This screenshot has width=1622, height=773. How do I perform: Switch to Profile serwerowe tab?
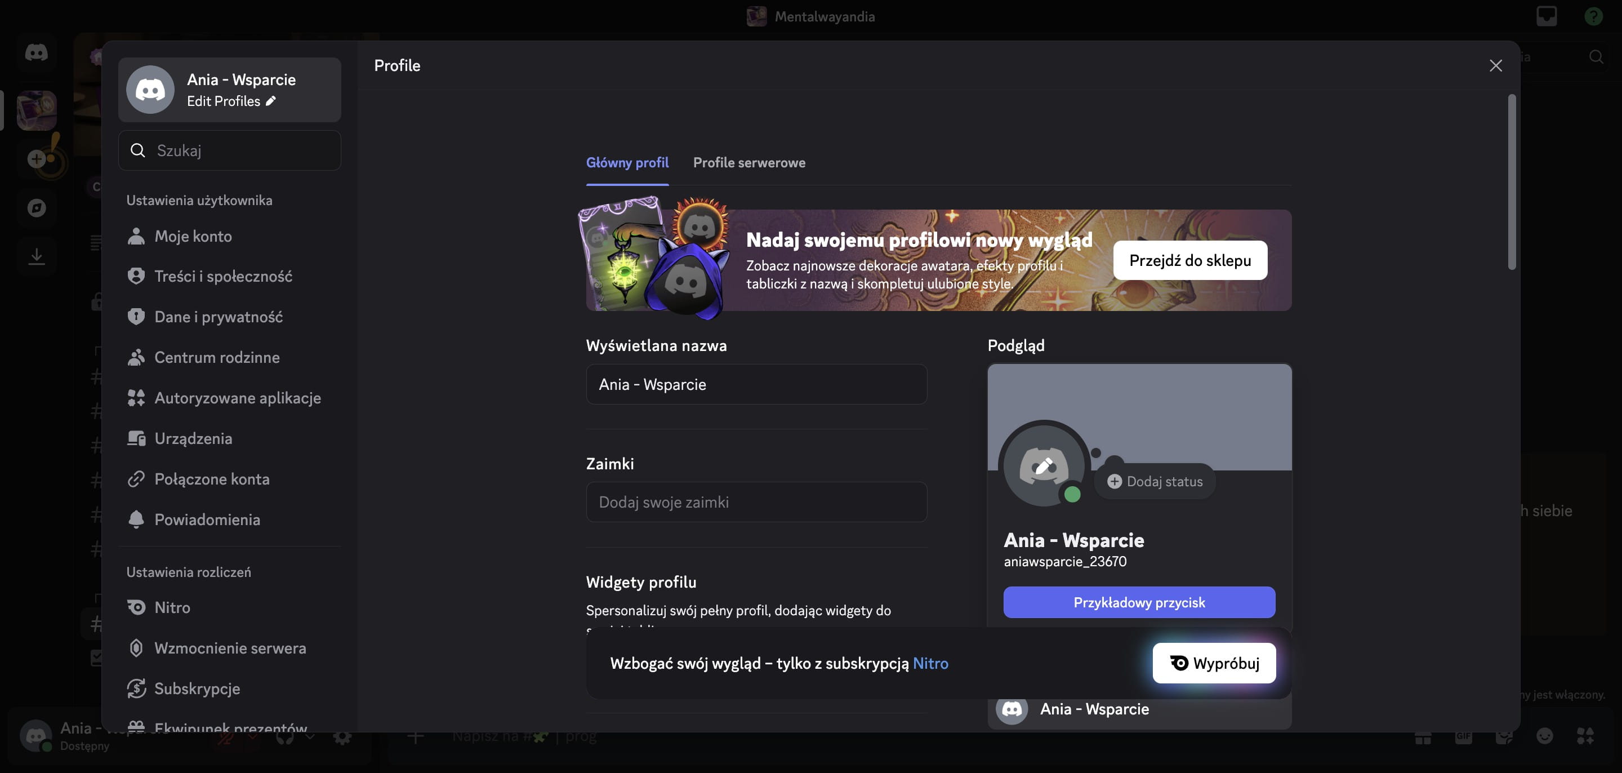click(749, 162)
